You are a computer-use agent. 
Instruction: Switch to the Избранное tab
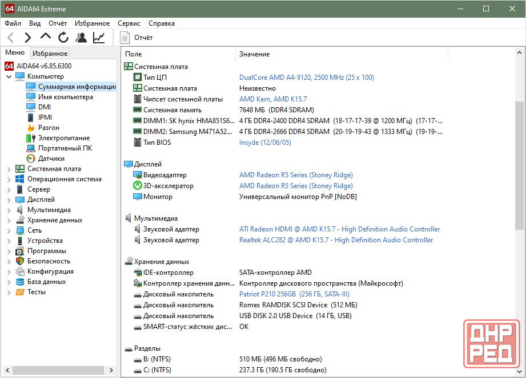tap(50, 54)
